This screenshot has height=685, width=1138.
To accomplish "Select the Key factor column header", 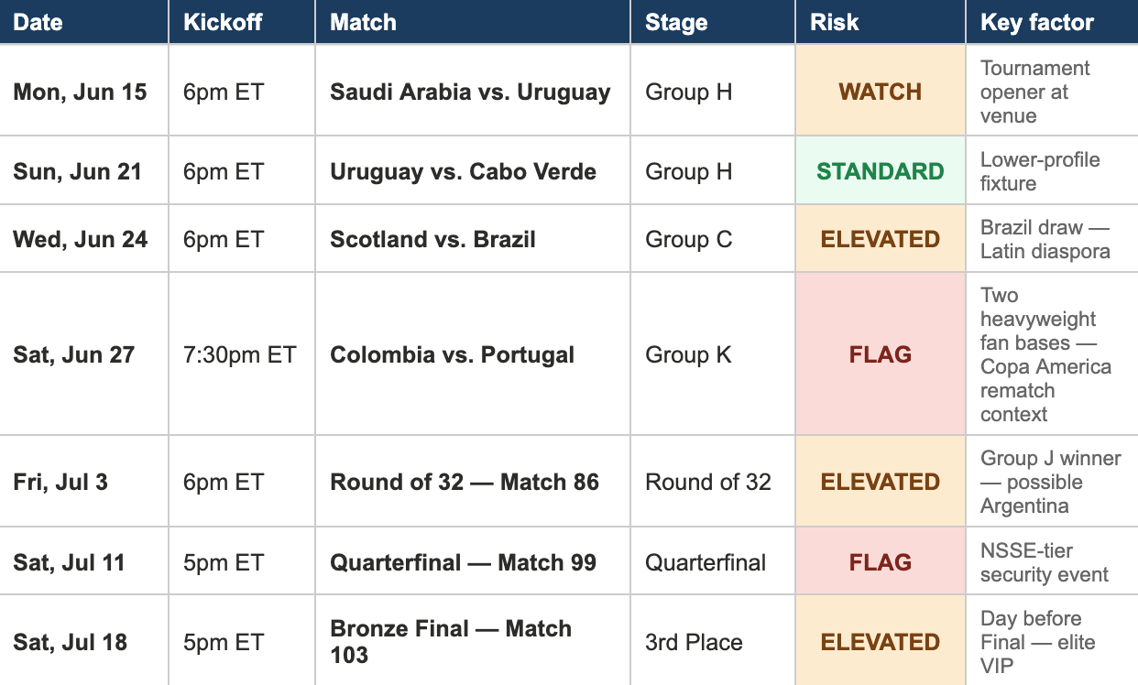I will point(1052,22).
